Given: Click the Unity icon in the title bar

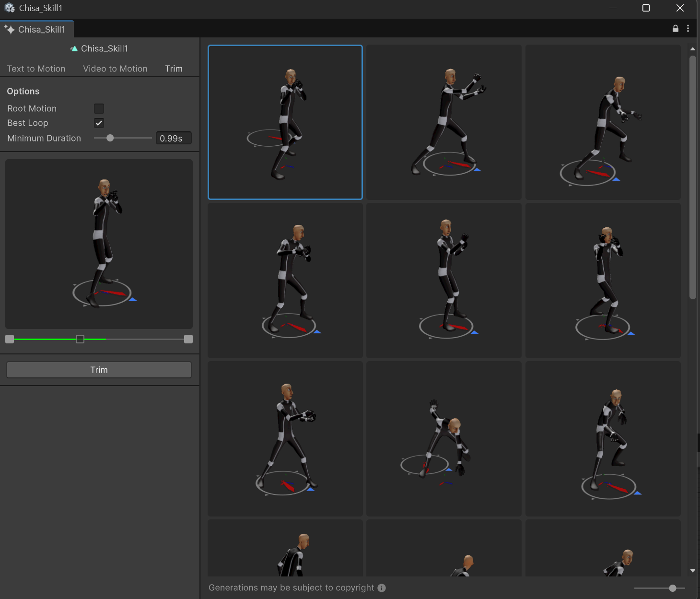Looking at the screenshot, I should click(x=10, y=8).
